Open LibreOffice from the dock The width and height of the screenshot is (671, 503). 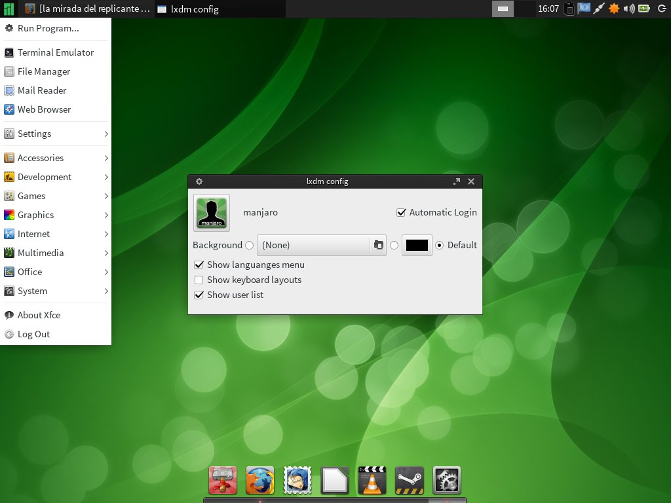(x=335, y=481)
